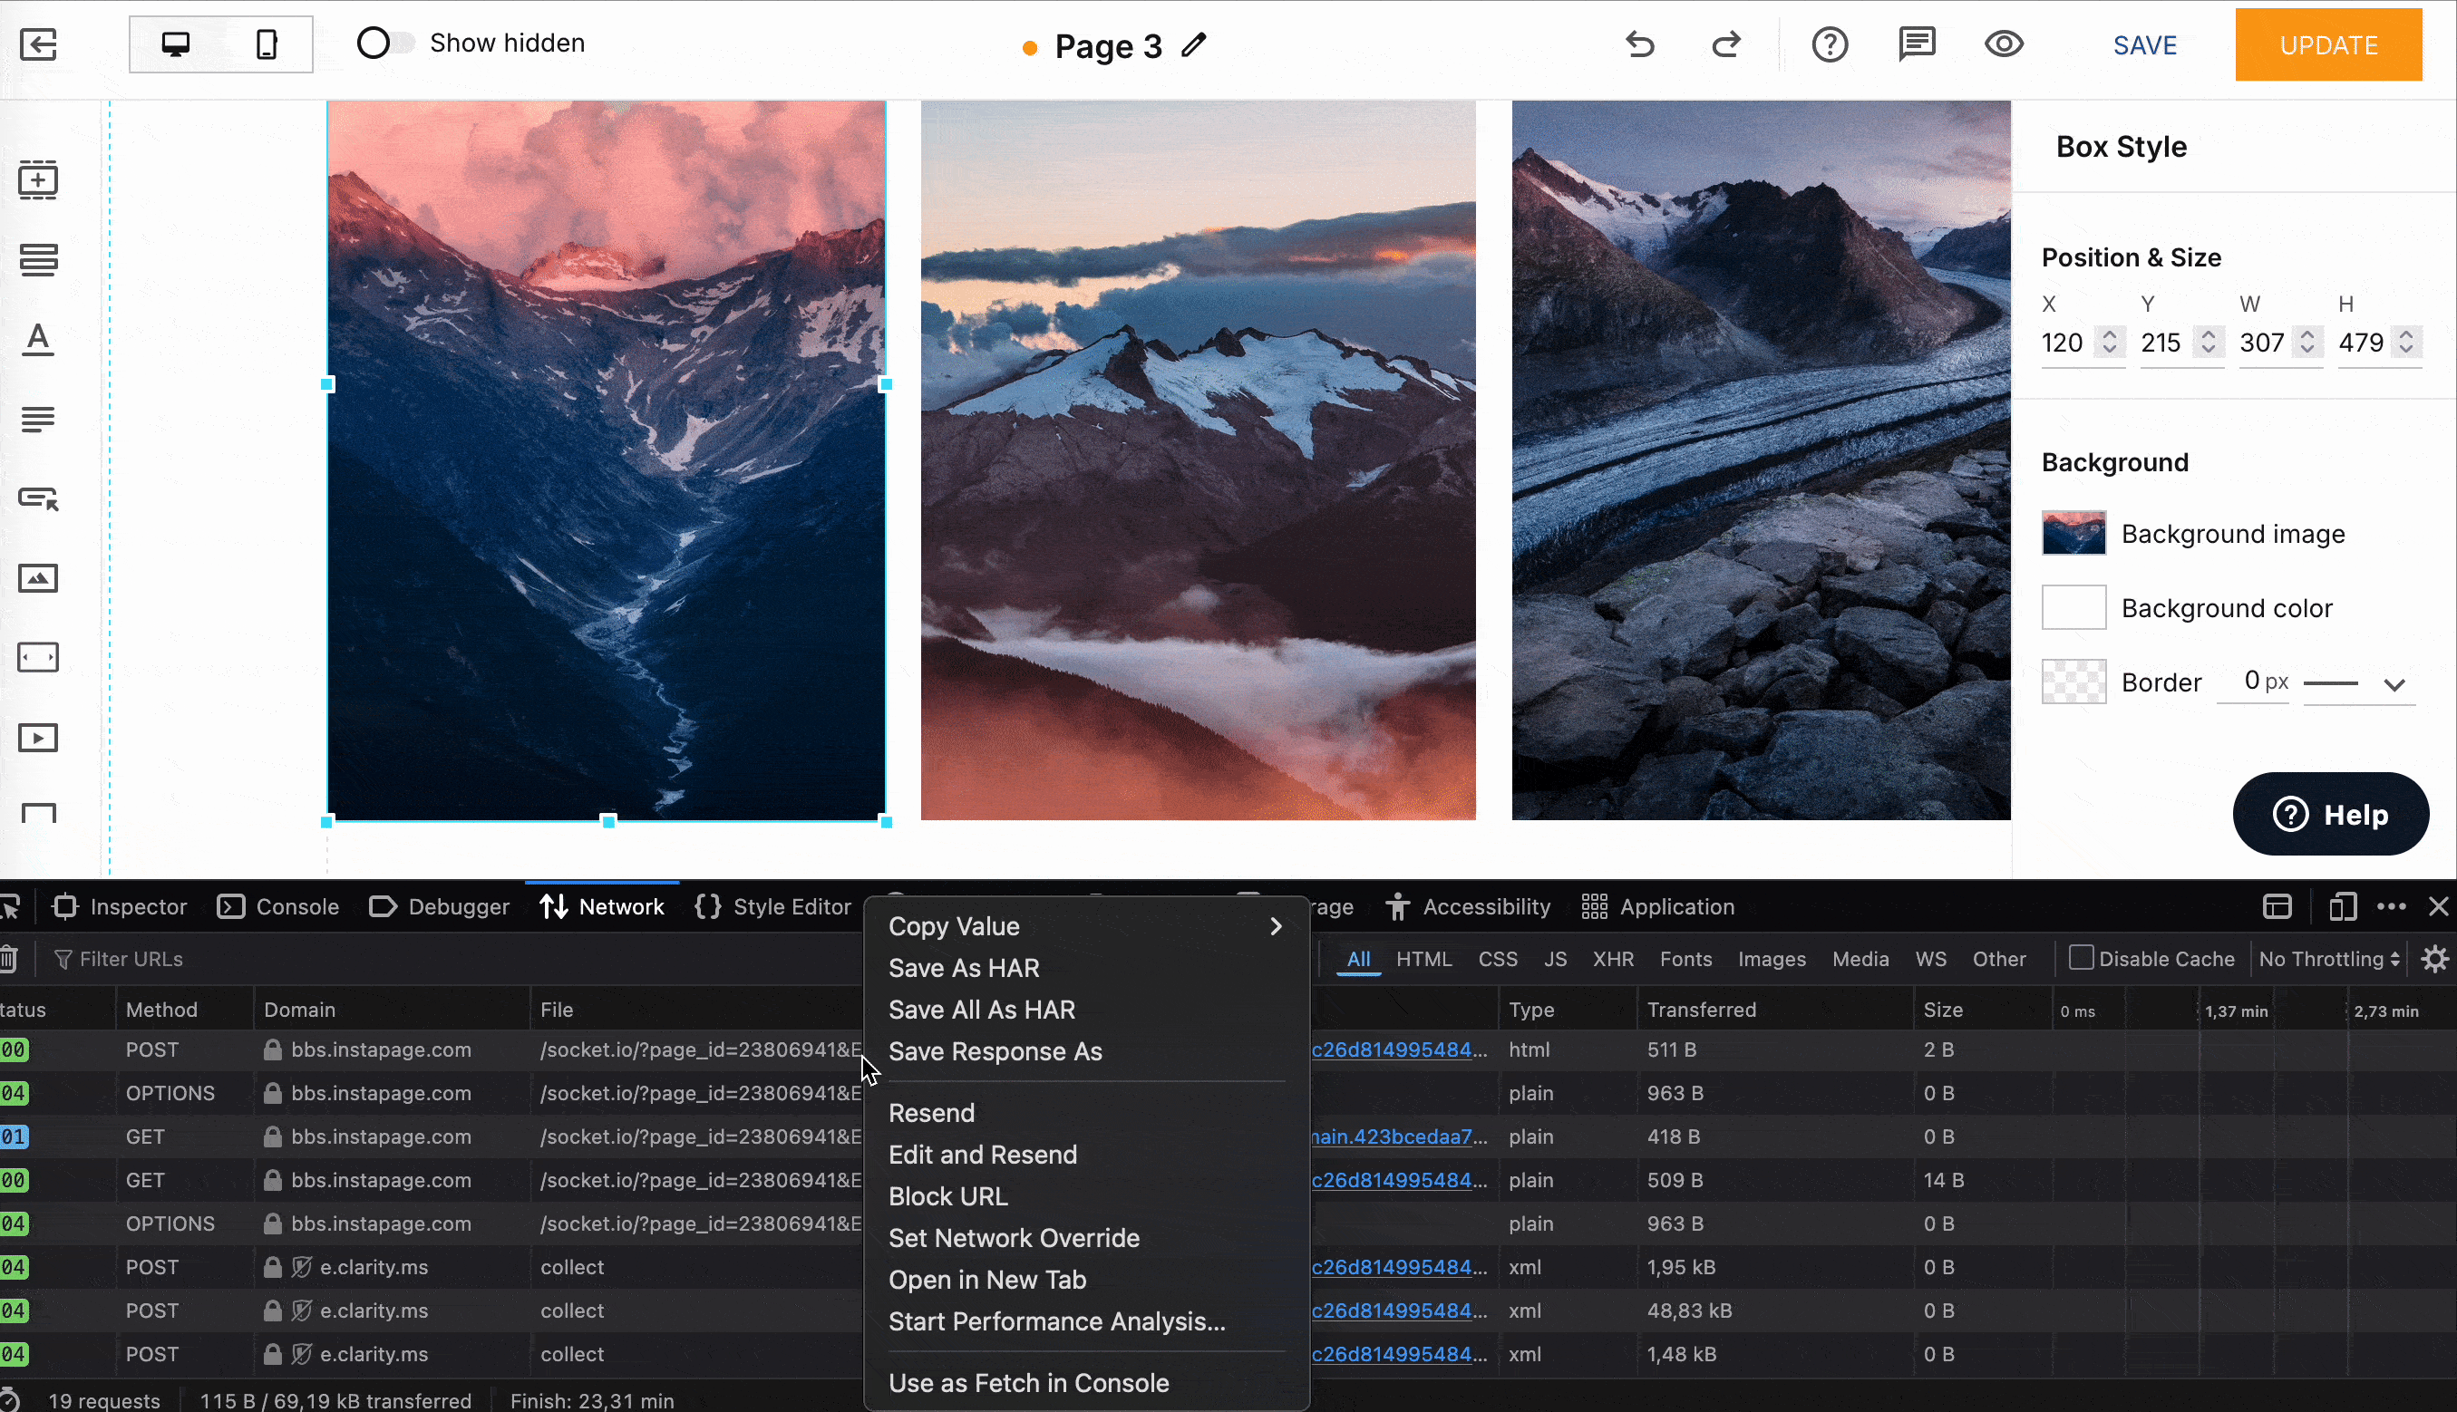Enable the Disable Cache checkbox
The width and height of the screenshot is (2457, 1412).
(2080, 958)
